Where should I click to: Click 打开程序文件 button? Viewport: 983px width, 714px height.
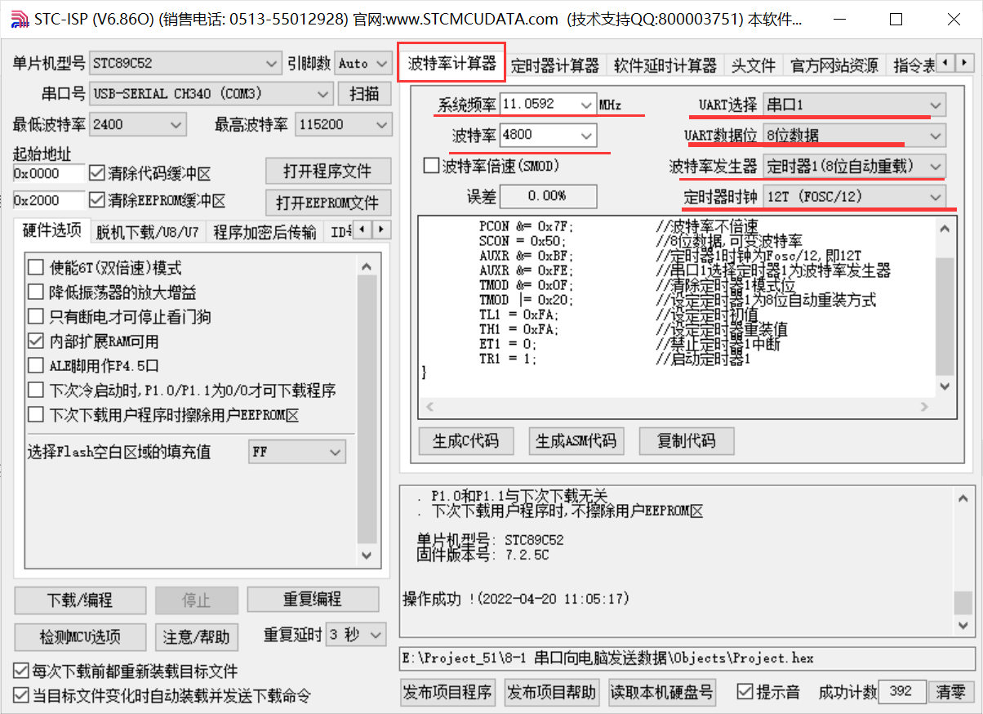pyautogui.click(x=327, y=172)
